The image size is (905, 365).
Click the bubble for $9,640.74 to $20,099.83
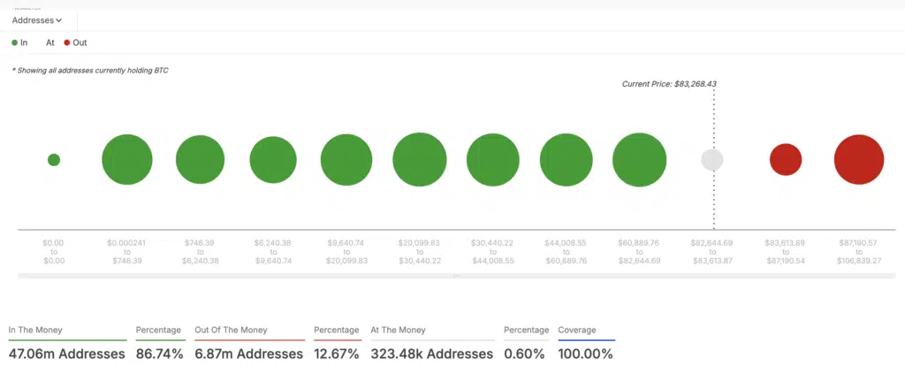click(346, 160)
